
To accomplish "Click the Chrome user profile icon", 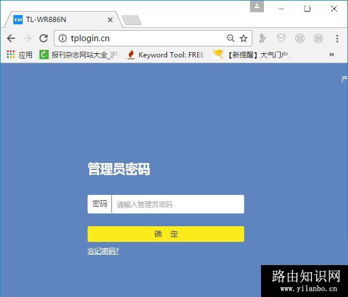I will (257, 6).
